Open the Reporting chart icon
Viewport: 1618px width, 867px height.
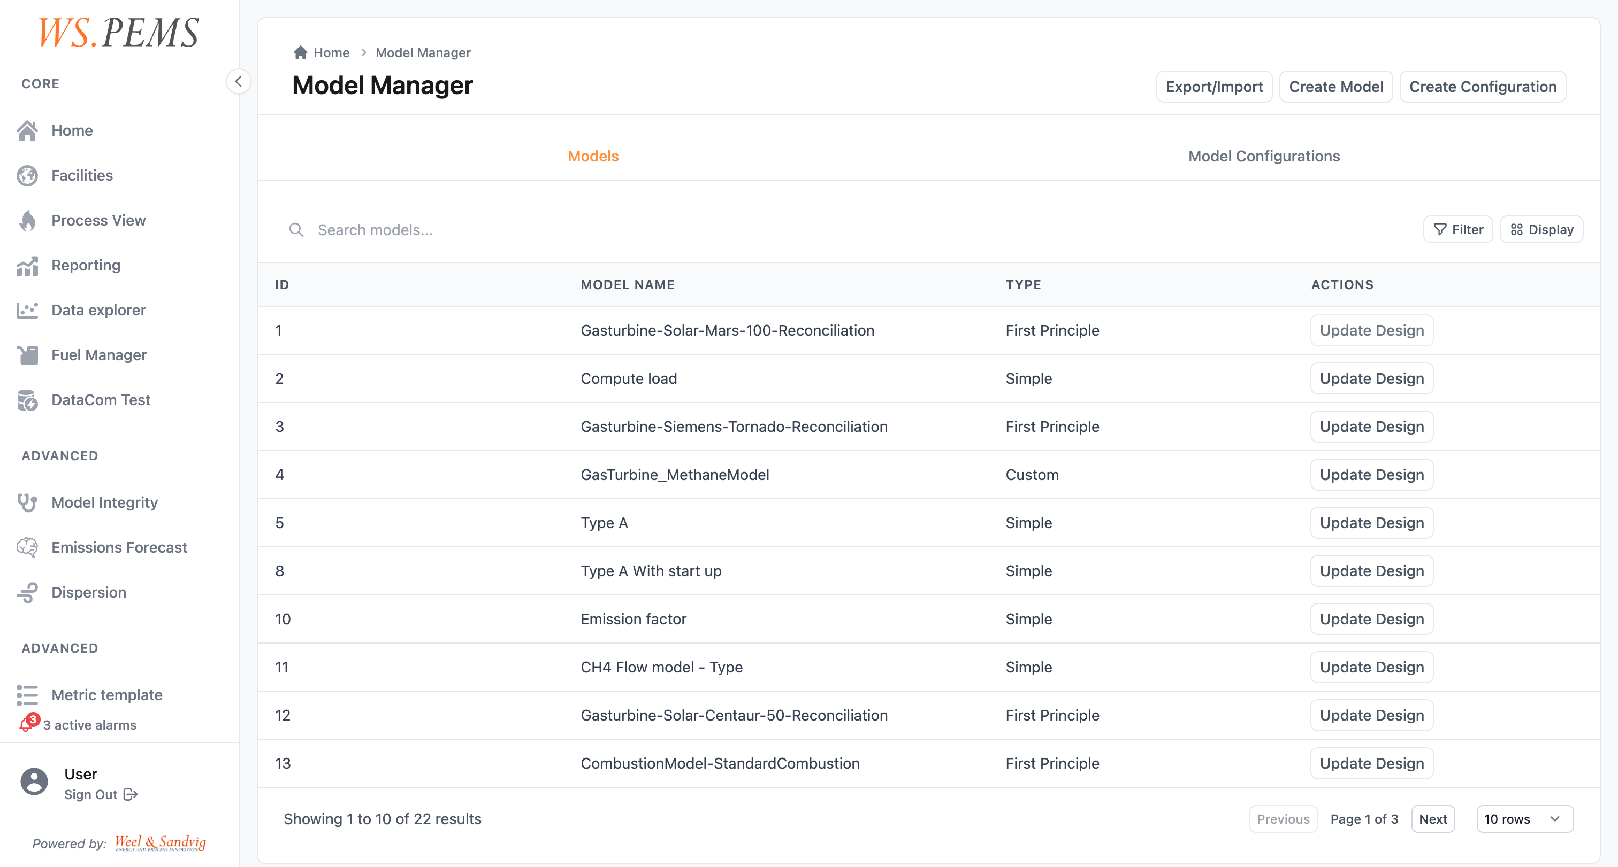(28, 265)
